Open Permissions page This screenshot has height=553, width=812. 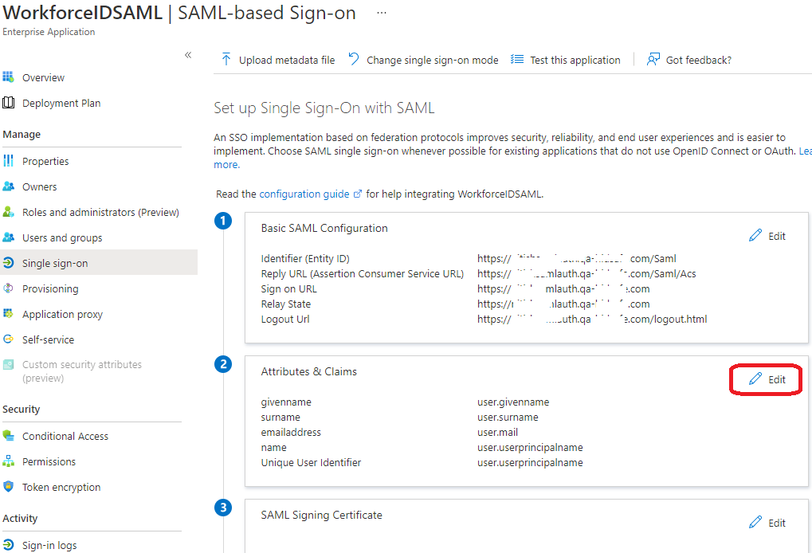[49, 461]
